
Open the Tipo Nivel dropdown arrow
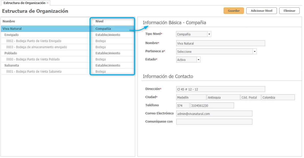(209, 34)
